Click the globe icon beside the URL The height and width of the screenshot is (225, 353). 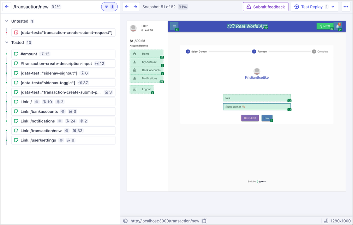125,221
